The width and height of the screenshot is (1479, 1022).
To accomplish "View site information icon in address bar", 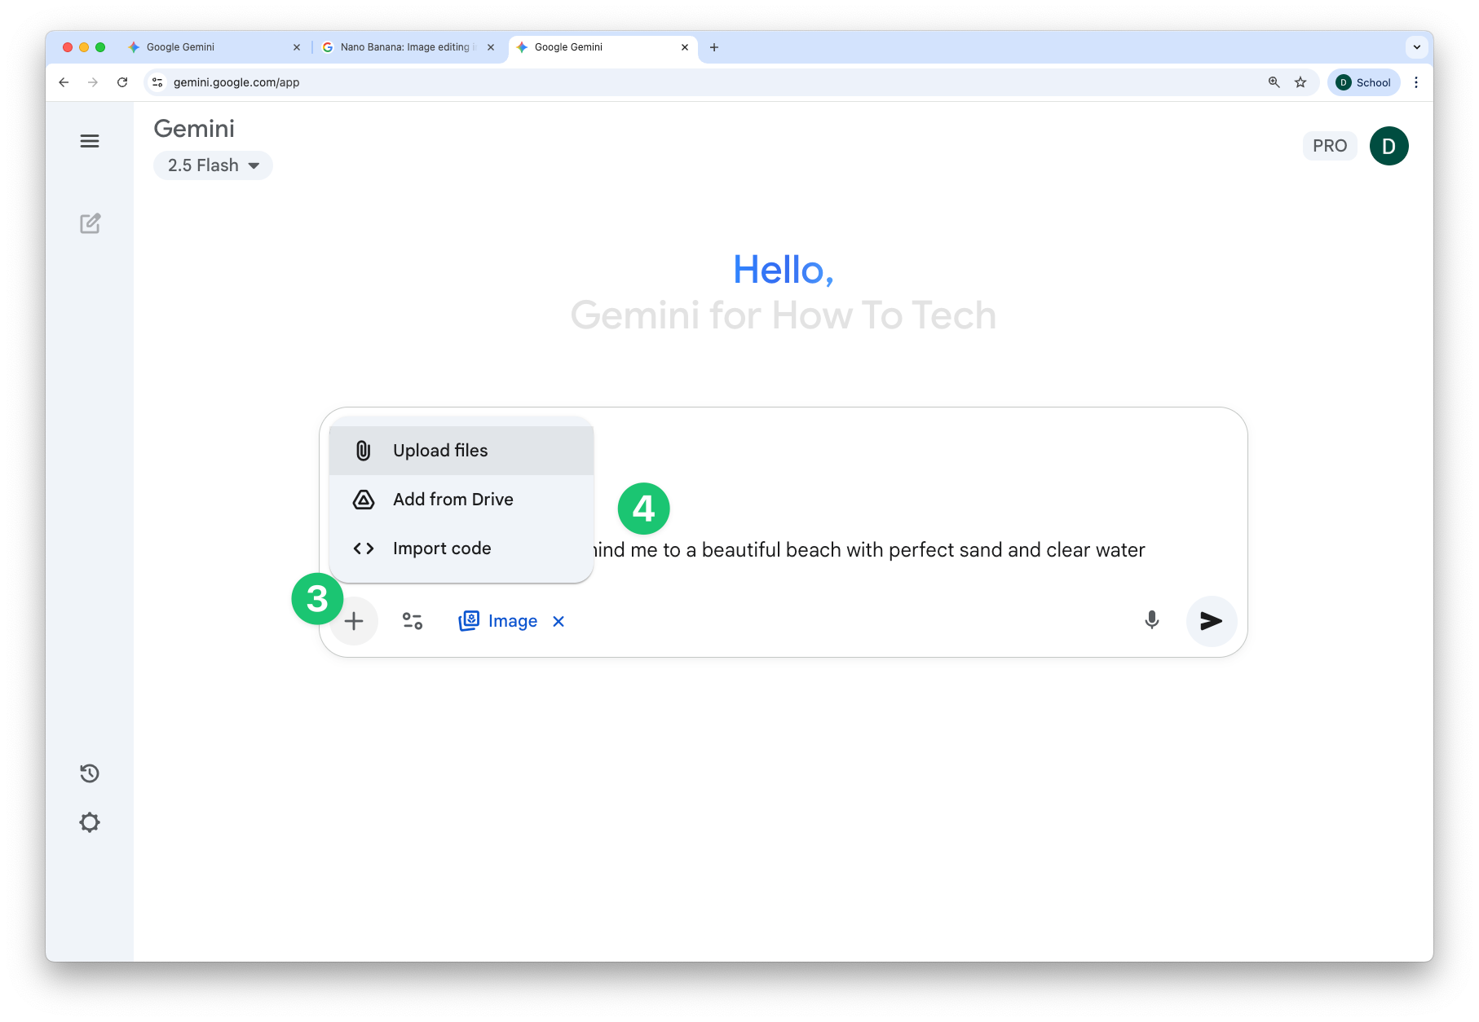I will (158, 82).
